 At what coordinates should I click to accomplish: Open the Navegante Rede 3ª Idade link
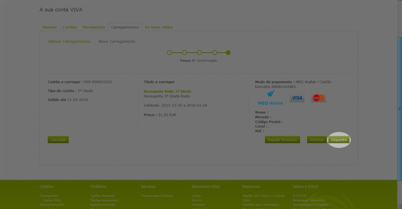pyautogui.click(x=168, y=91)
